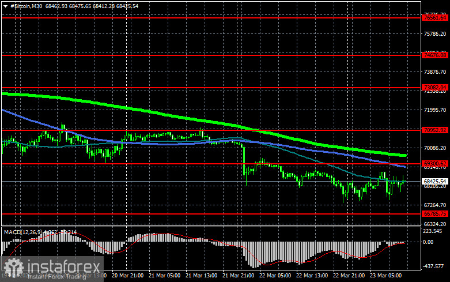The width and height of the screenshot is (450, 282).
Task: Click the MACD scale value -437.577
Action: click(434, 266)
